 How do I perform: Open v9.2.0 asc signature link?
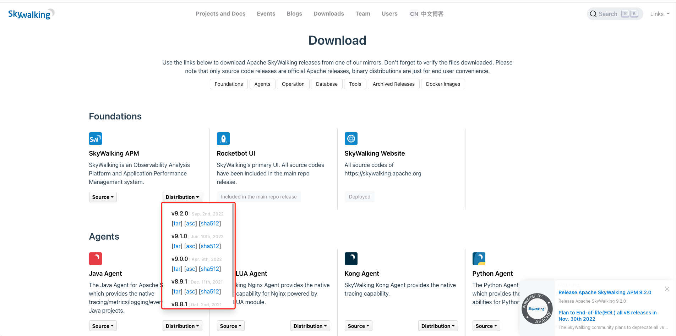click(191, 224)
